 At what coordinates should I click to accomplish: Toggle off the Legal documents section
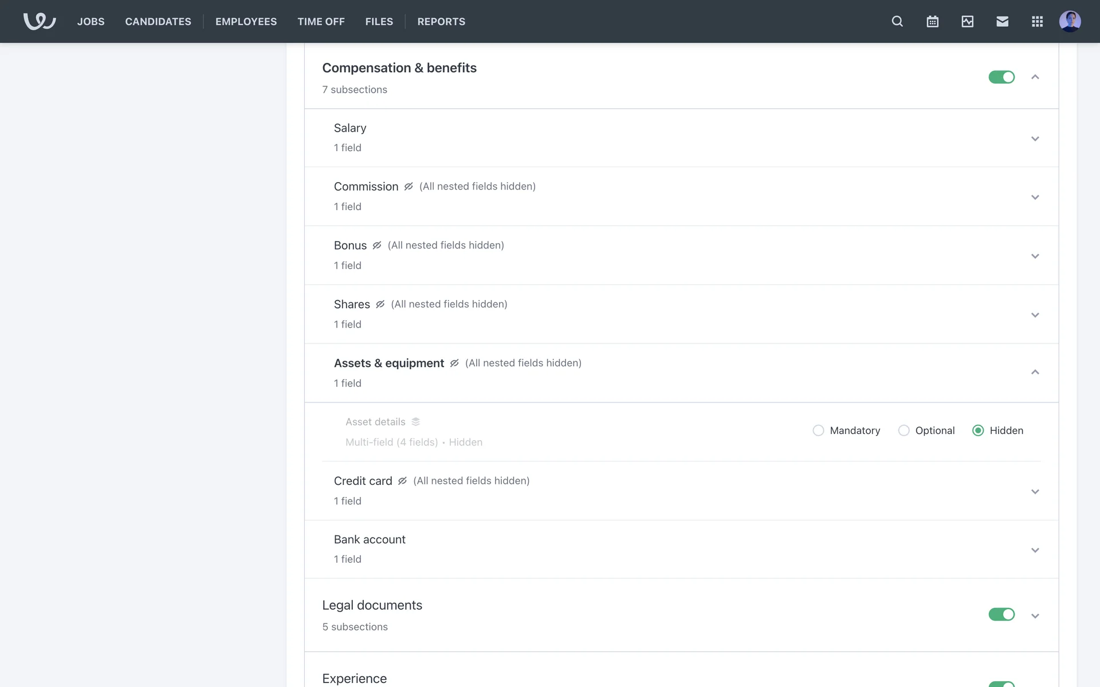[x=1001, y=614]
